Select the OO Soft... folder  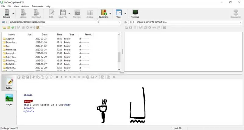click(x=9, y=68)
